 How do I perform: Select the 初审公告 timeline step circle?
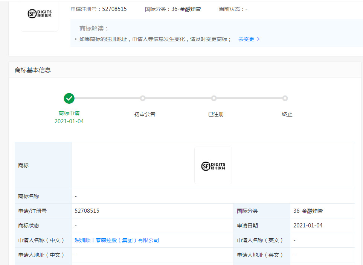click(x=143, y=98)
